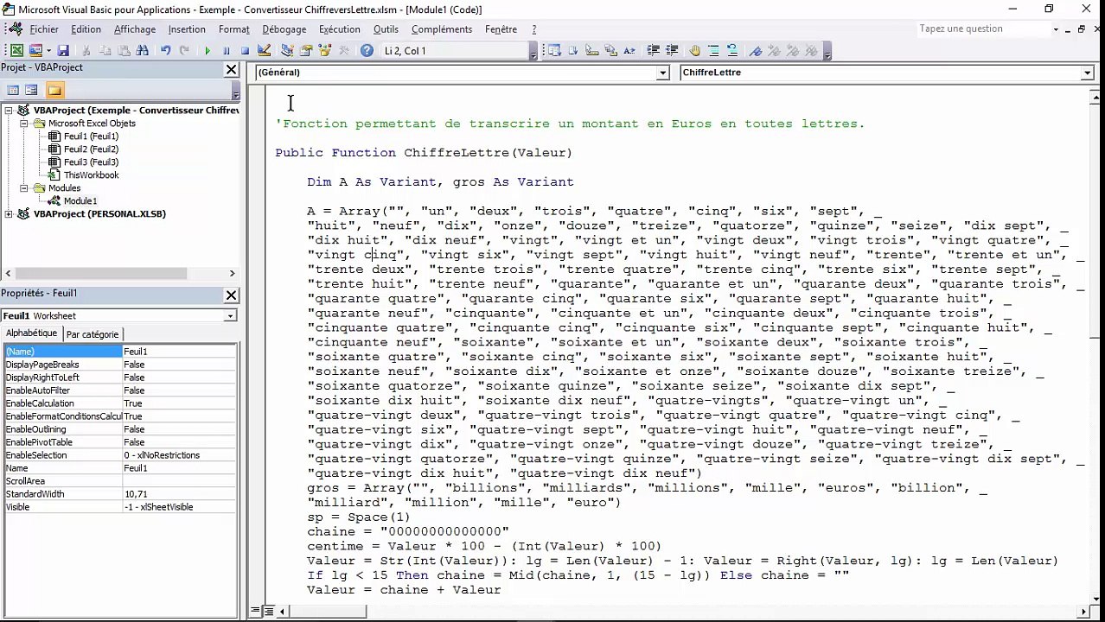Collapse the Microsoft Excel Objets folder
Screen dimensions: 1105x622
(x=26, y=124)
